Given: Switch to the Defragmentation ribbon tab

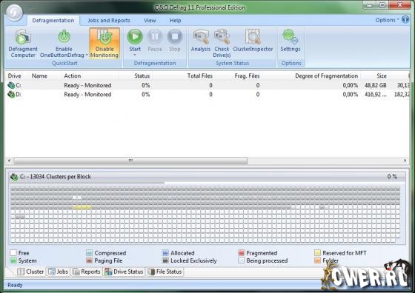Looking at the screenshot, I should (x=53, y=21).
